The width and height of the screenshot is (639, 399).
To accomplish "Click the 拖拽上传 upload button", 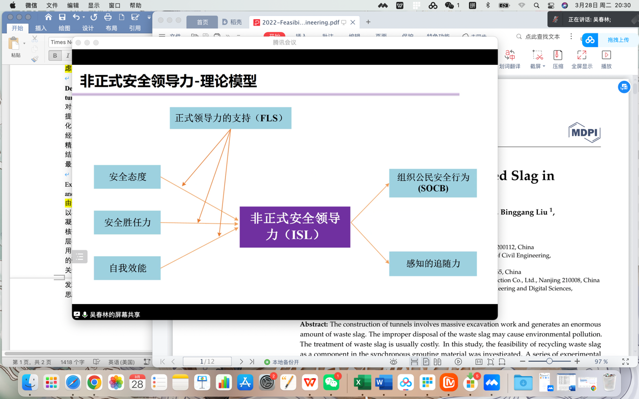I will (x=618, y=40).
